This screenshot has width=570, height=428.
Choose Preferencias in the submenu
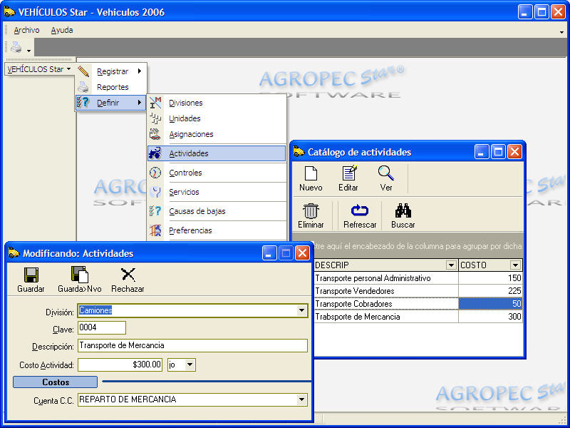[x=190, y=230]
